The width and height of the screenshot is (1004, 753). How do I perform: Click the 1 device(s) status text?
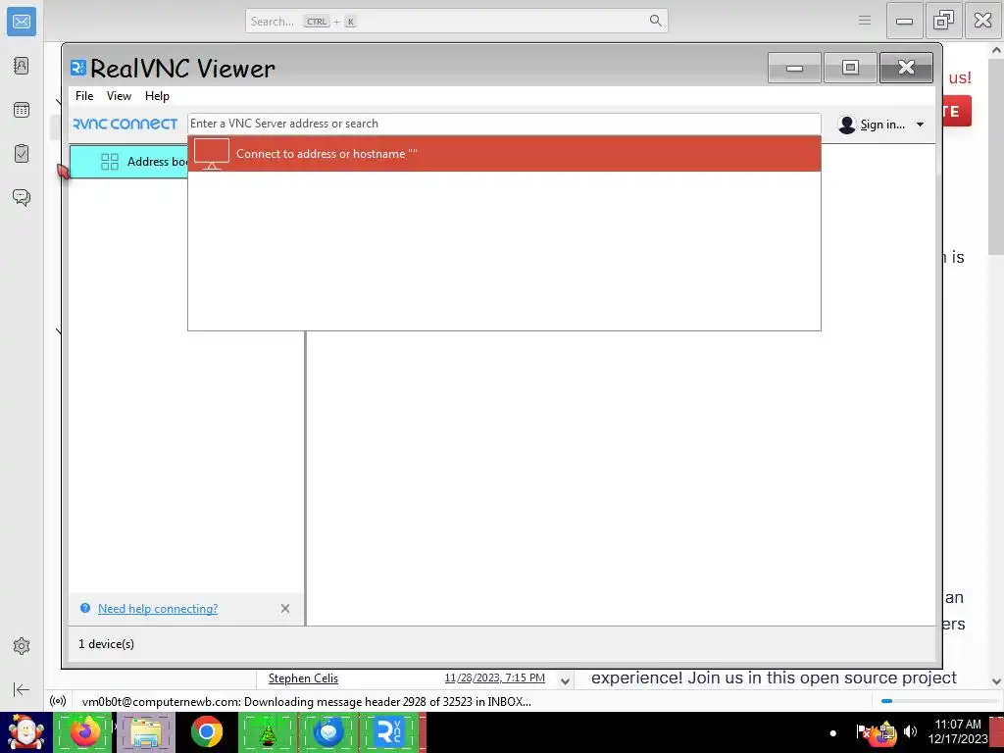(x=106, y=644)
